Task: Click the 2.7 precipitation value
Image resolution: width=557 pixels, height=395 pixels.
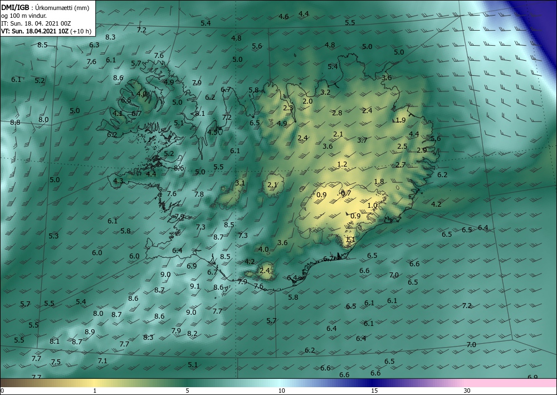Action: [x=400, y=164]
